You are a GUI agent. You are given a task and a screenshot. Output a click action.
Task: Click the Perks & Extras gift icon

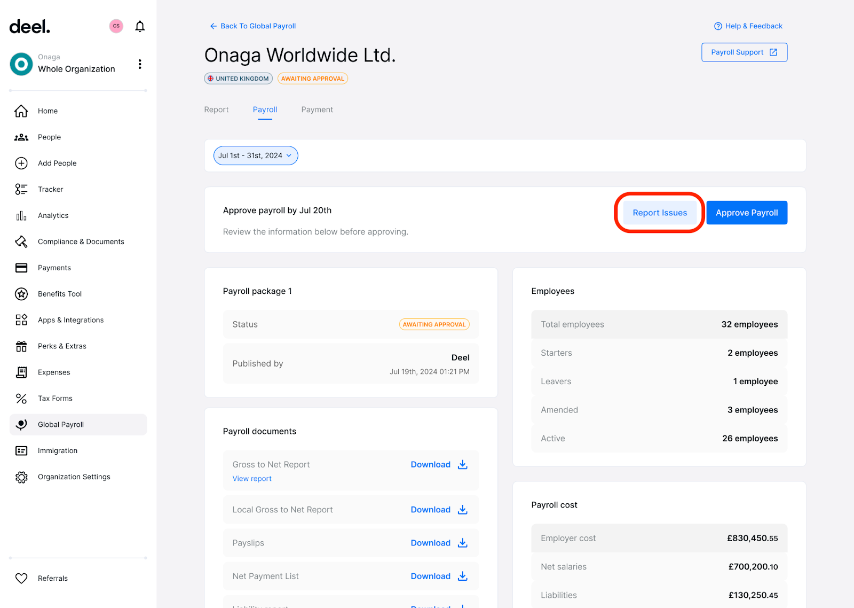point(21,346)
